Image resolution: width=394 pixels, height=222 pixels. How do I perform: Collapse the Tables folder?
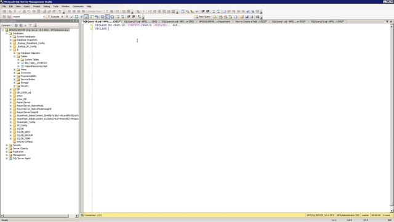(x=15, y=56)
